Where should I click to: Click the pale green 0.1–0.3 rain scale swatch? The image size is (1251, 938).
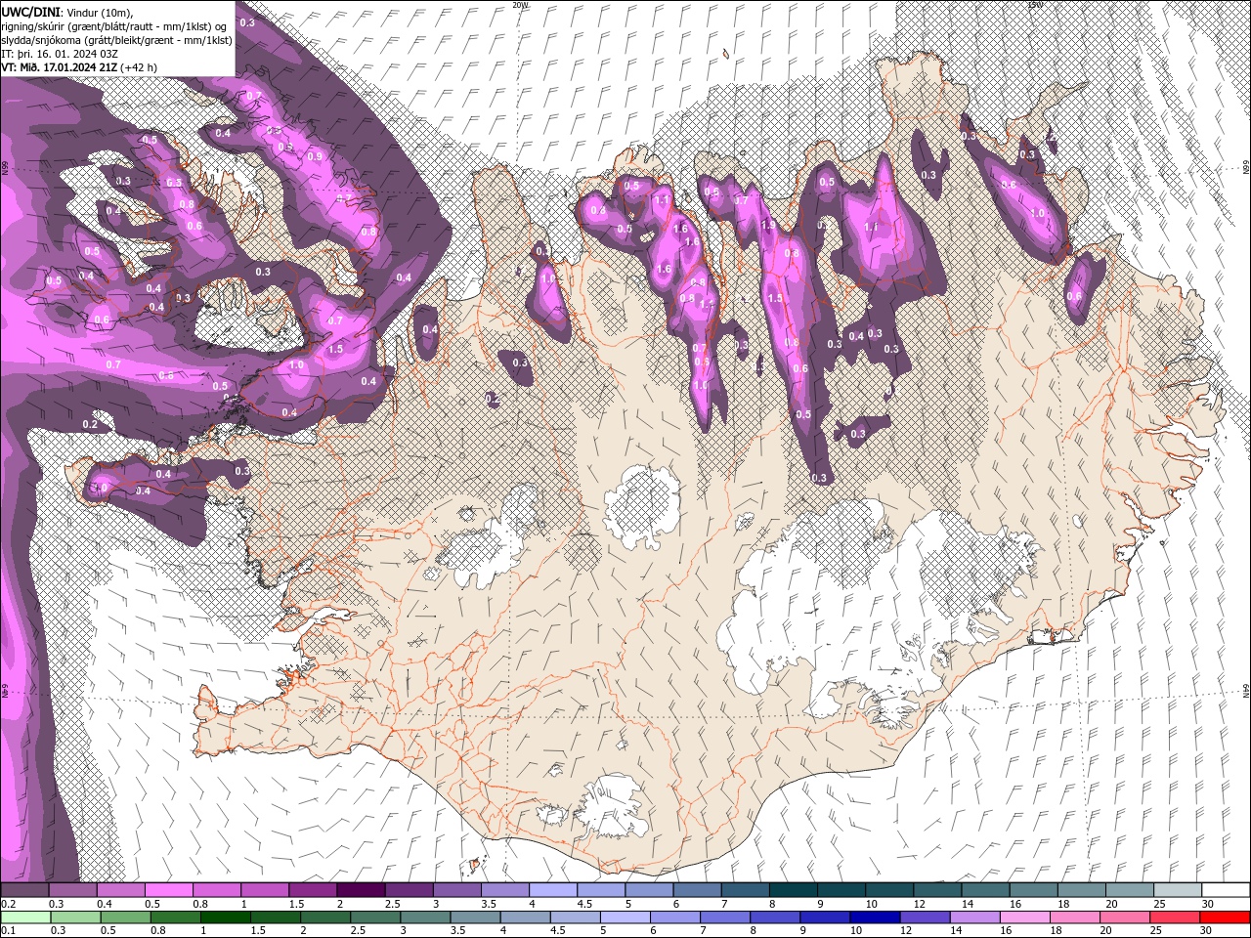point(24,917)
